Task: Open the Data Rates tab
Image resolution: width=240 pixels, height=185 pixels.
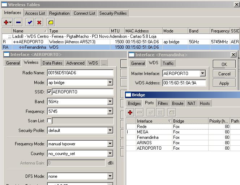Action: [52, 63]
